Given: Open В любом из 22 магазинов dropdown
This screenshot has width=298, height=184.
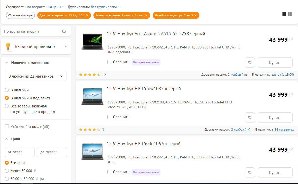Looking at the screenshot, I should (36, 76).
